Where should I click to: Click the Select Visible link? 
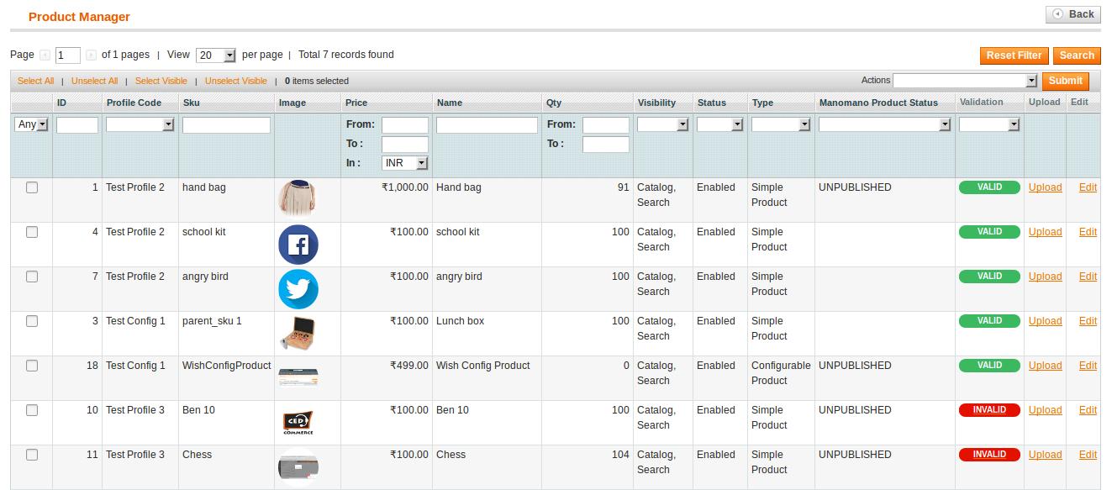click(161, 81)
